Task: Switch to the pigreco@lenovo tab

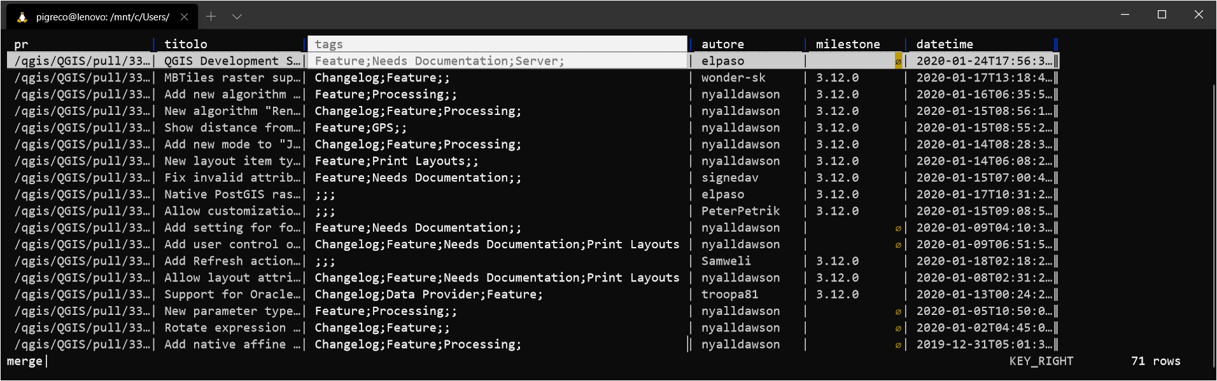Action: (x=102, y=17)
